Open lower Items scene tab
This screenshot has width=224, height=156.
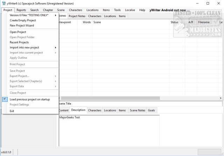coord(122,110)
